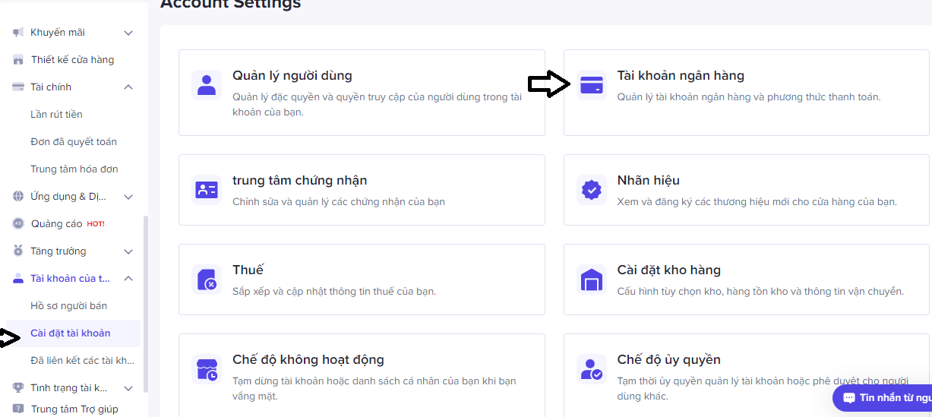Click the Thuế document icon
932x417 pixels.
click(x=207, y=280)
